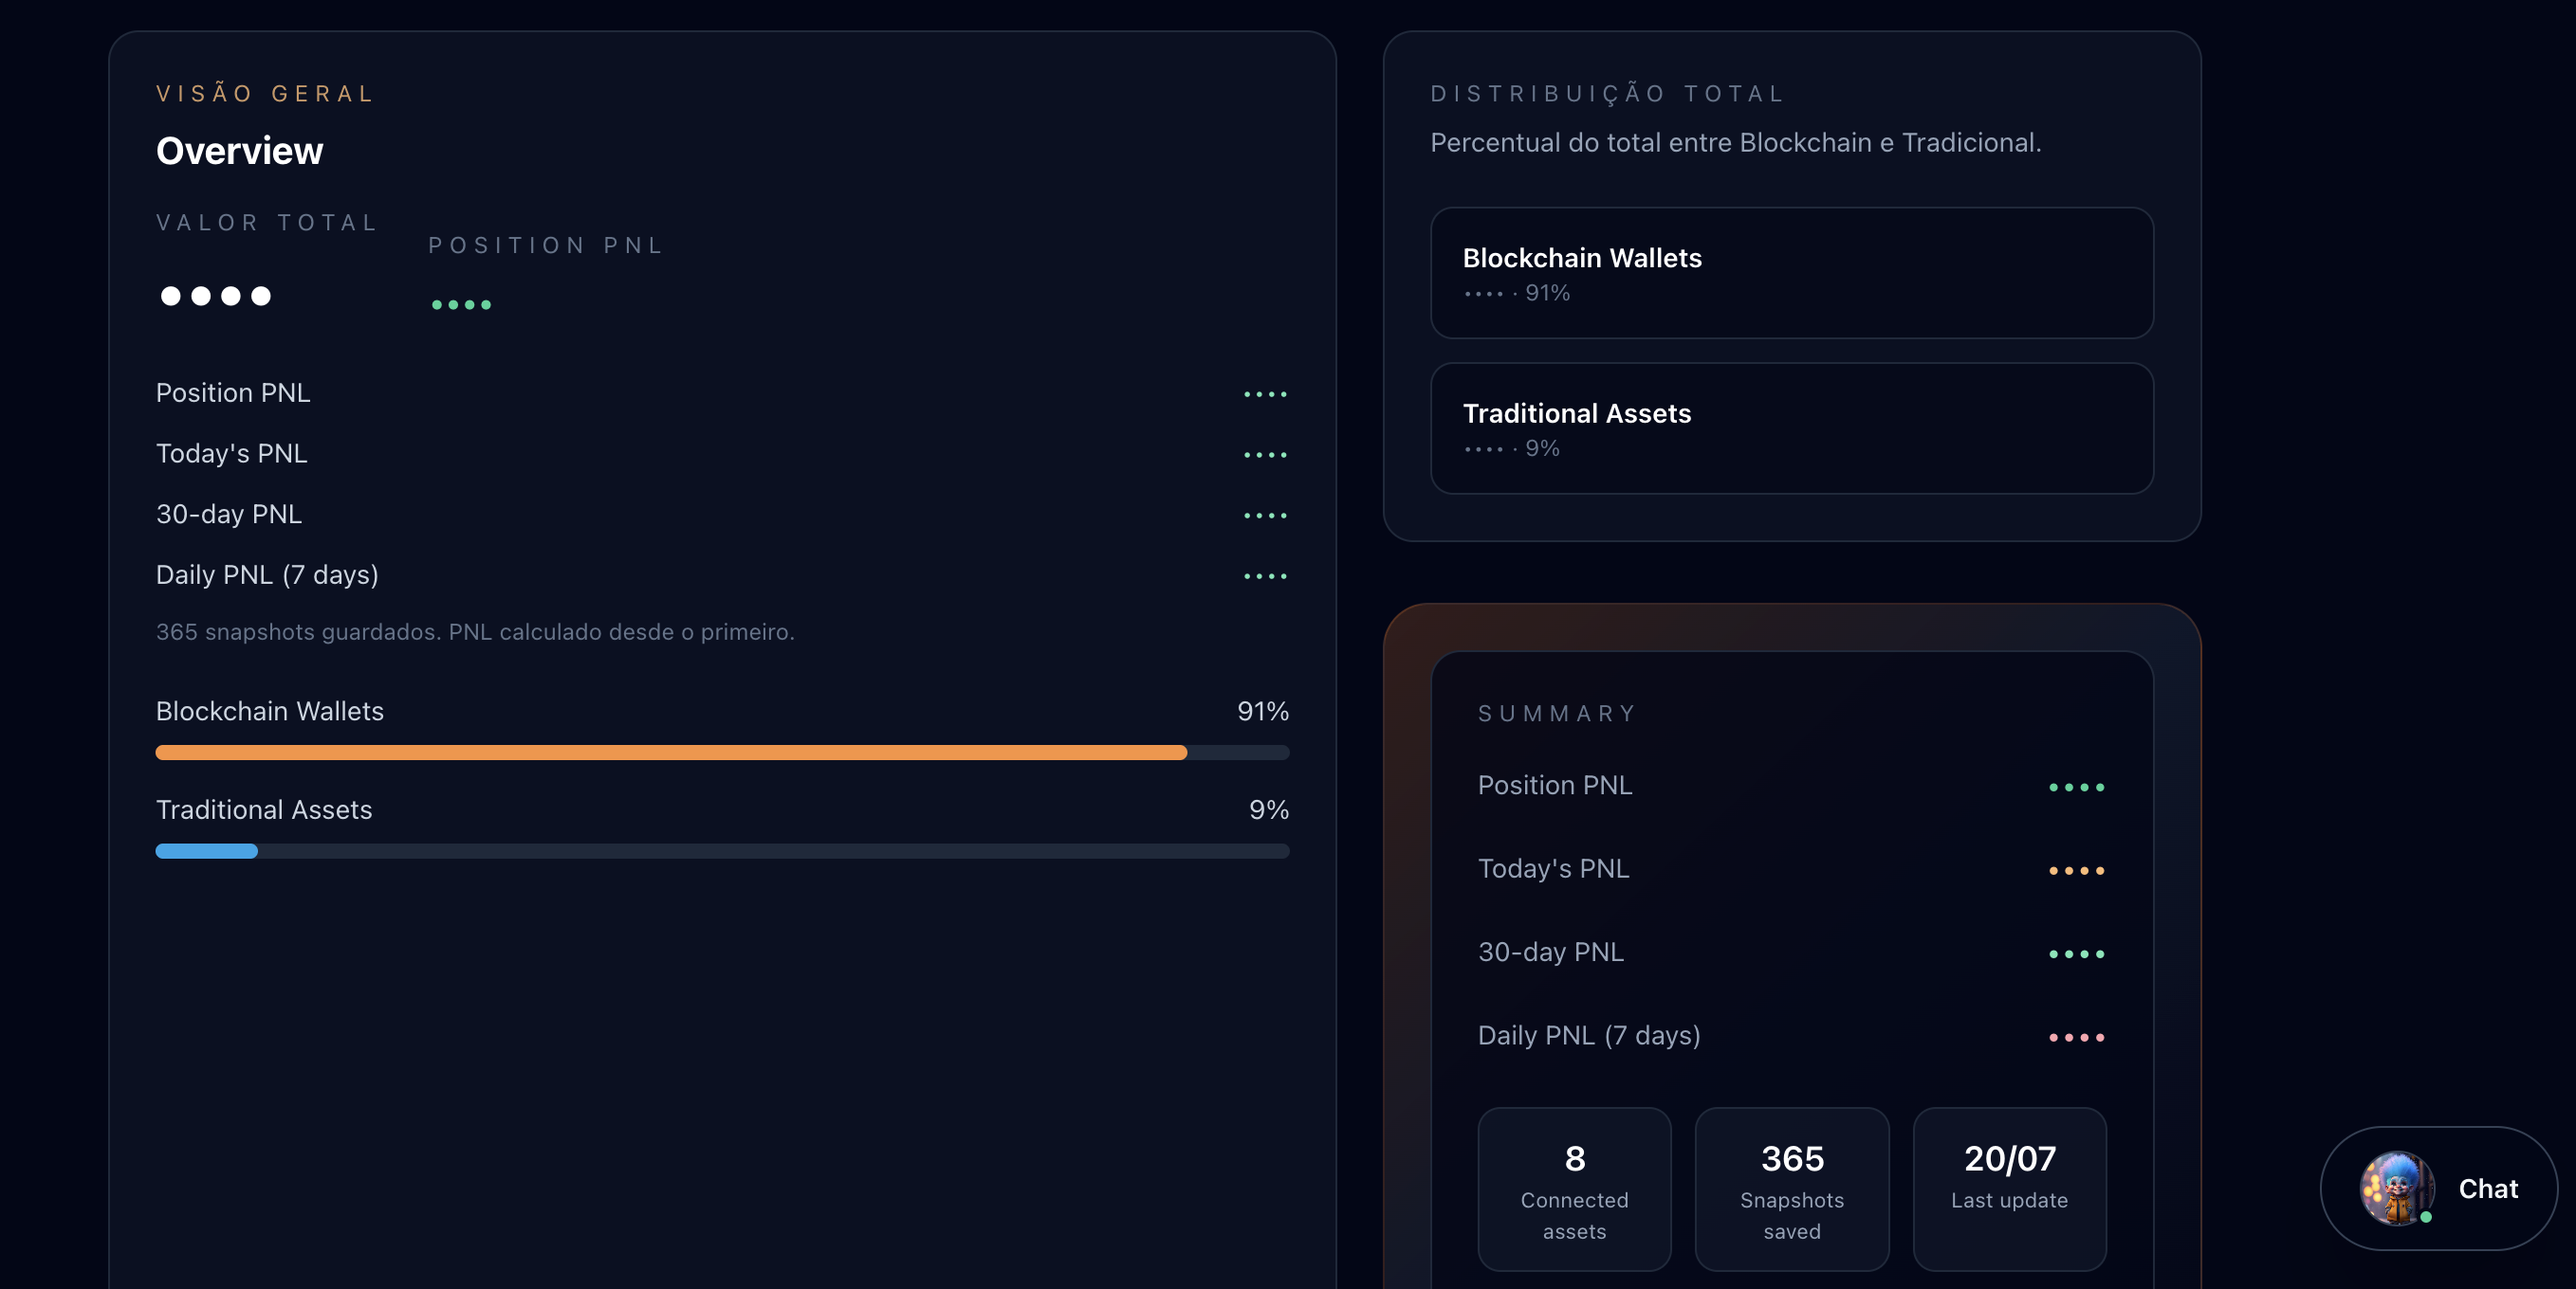Click the Chat avatar icon
The width and height of the screenshot is (2576, 1289).
[2396, 1189]
